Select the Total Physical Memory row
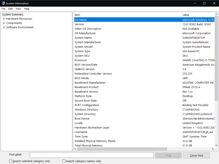Screen dimensions: 219x164 click(144, 146)
